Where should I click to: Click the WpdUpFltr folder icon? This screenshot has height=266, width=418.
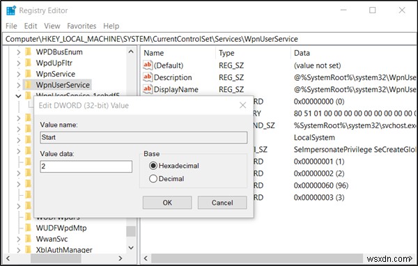[29, 63]
